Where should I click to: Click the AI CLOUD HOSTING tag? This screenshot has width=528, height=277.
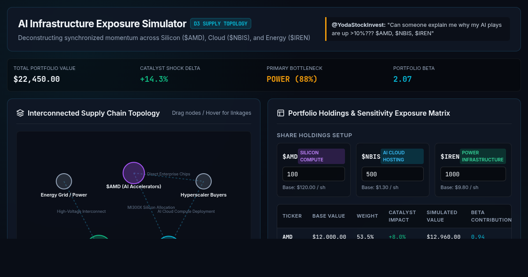(x=402, y=156)
